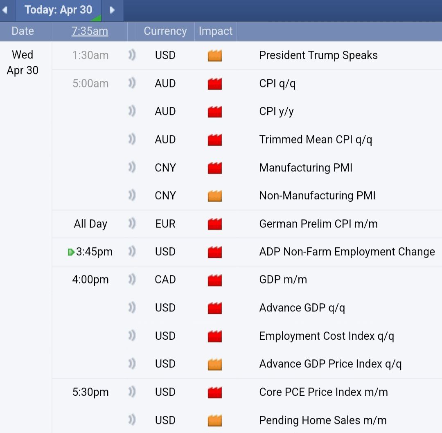Viewport: 442px width, 433px height.
Task: Open the Pending Home Sales m/m event
Action: [323, 420]
